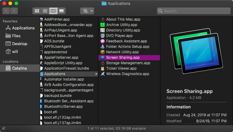The height and width of the screenshot is (132, 233).
Task: Click the Ticket Viewer app icon
Action: point(103,68)
